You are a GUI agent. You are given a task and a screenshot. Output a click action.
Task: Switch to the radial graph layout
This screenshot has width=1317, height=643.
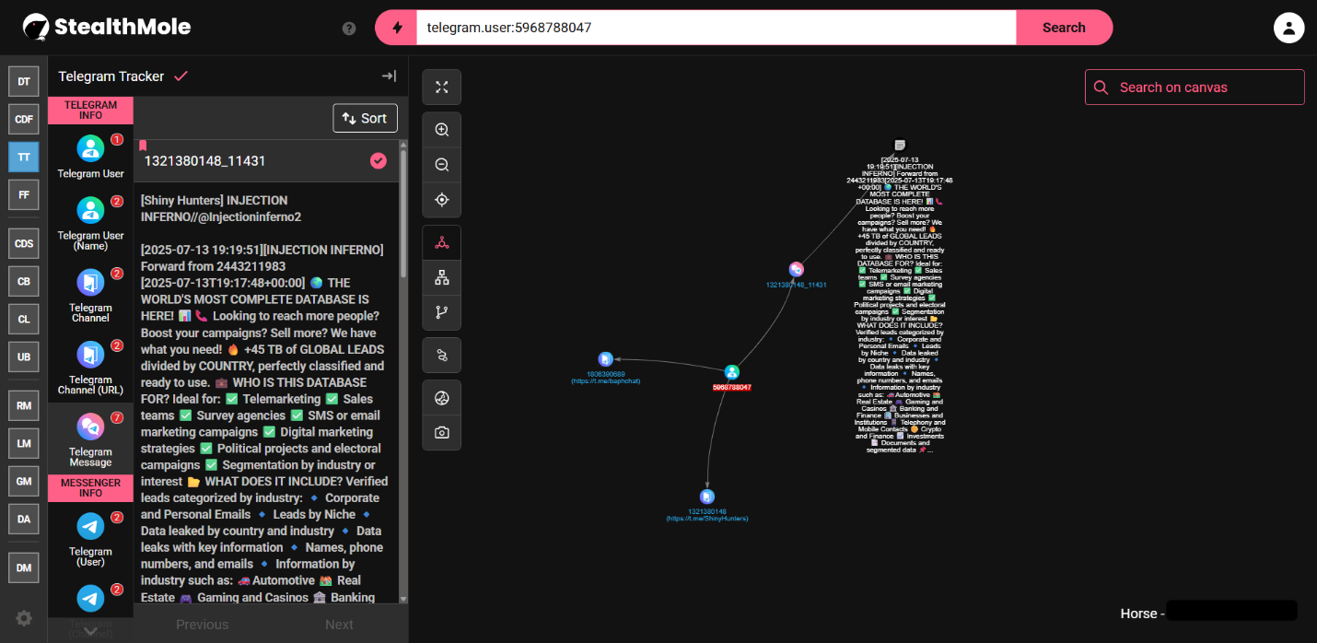click(x=442, y=243)
